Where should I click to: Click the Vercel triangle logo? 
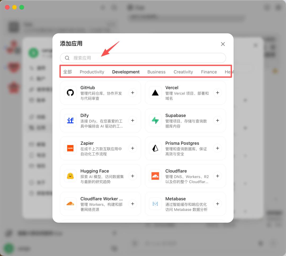click(155, 93)
